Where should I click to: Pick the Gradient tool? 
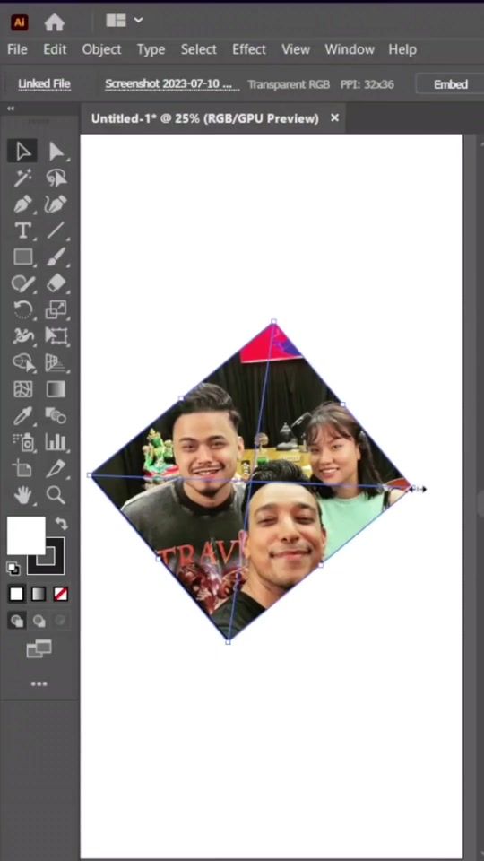pos(56,388)
